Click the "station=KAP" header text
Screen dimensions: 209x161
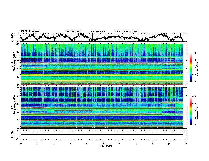pyautogui.click(x=98, y=32)
